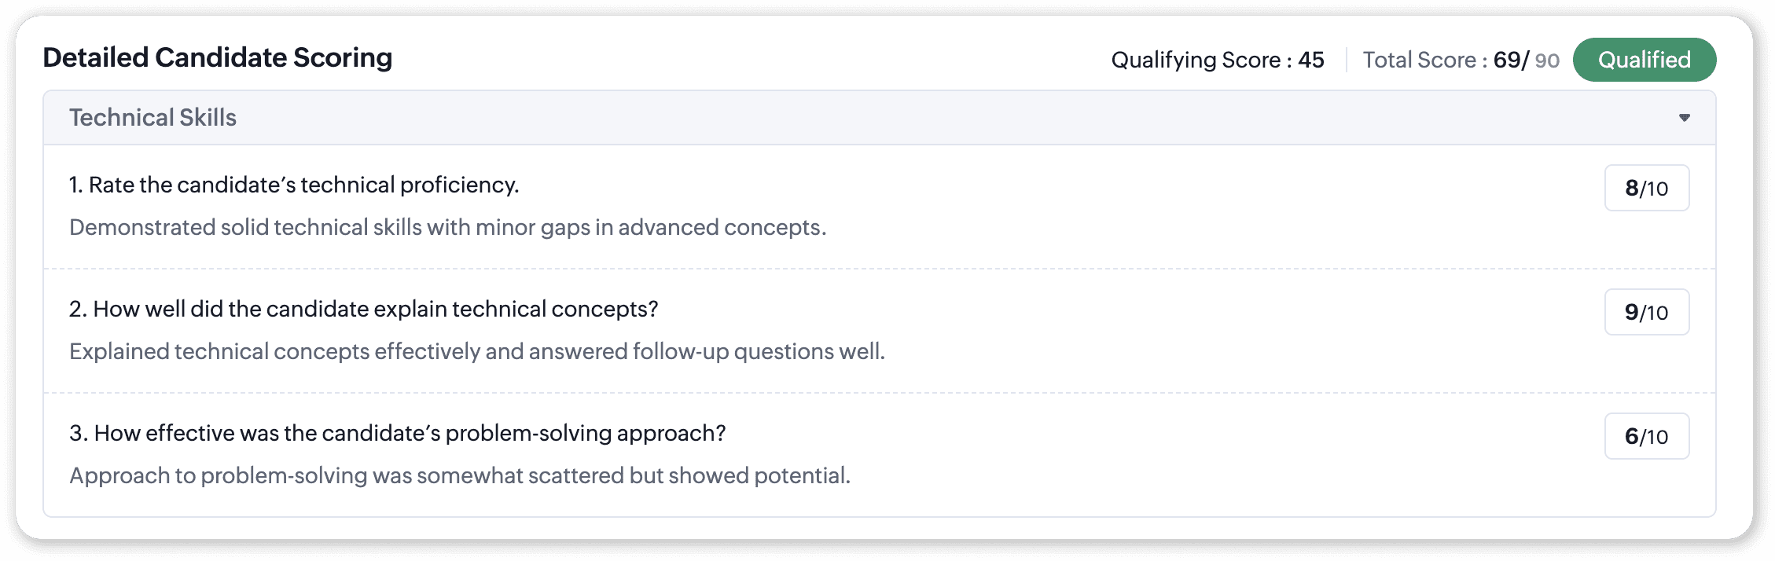The image size is (1775, 561).
Task: Edit the 8/10 technical proficiency score
Action: [1646, 188]
